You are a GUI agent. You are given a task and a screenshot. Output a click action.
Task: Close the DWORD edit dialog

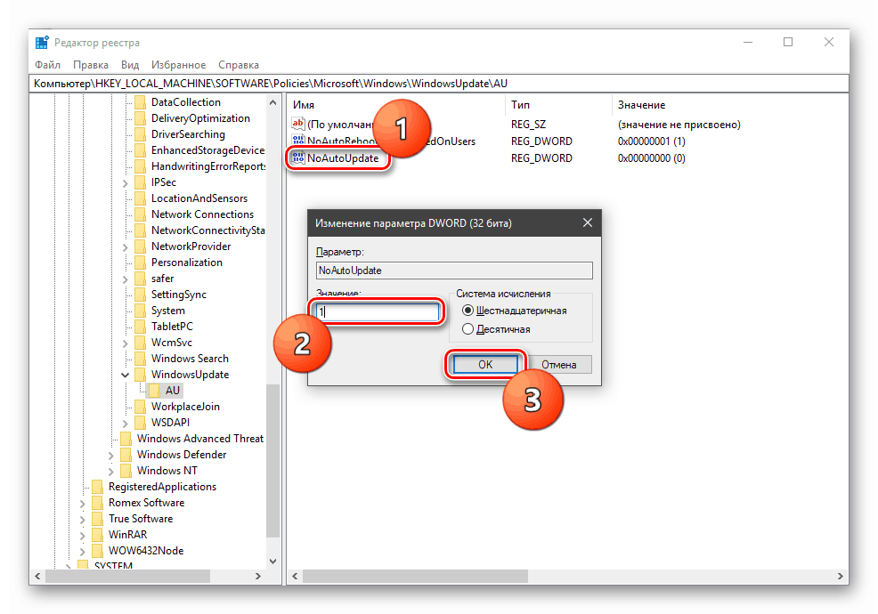pos(588,222)
